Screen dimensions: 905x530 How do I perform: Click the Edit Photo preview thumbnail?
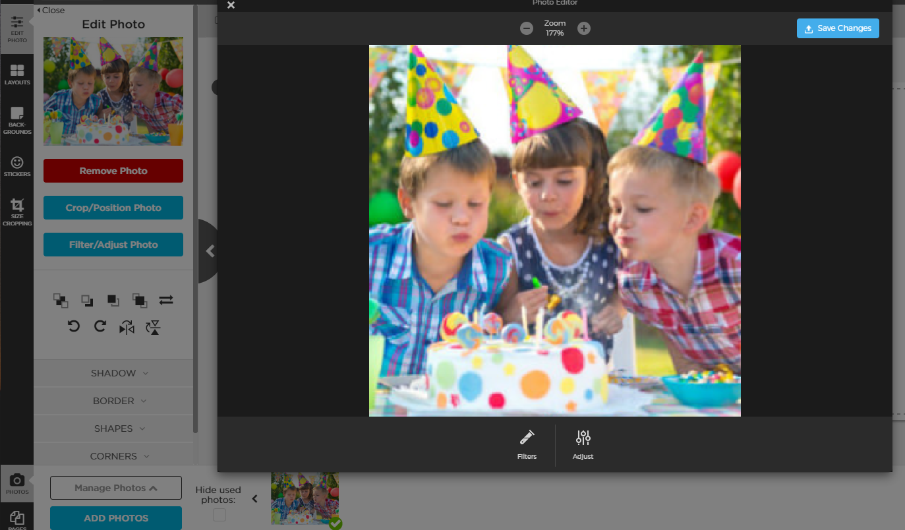pos(113,91)
